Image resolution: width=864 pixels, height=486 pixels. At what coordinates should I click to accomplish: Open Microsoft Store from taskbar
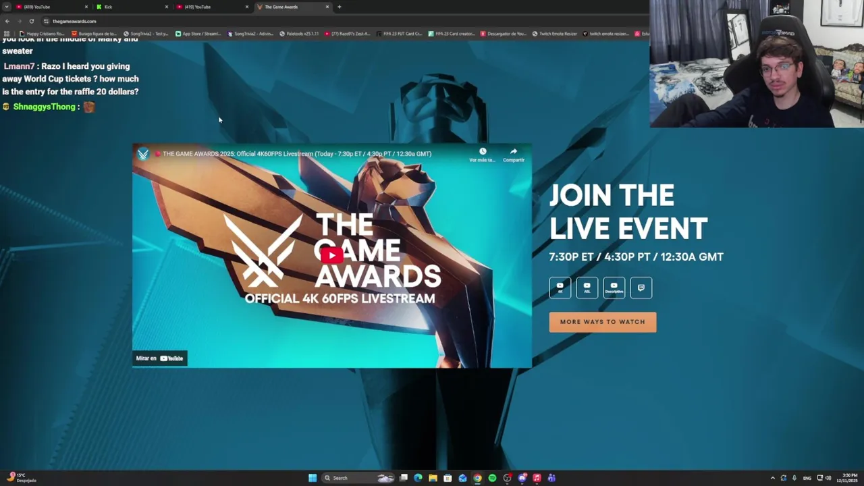click(448, 478)
